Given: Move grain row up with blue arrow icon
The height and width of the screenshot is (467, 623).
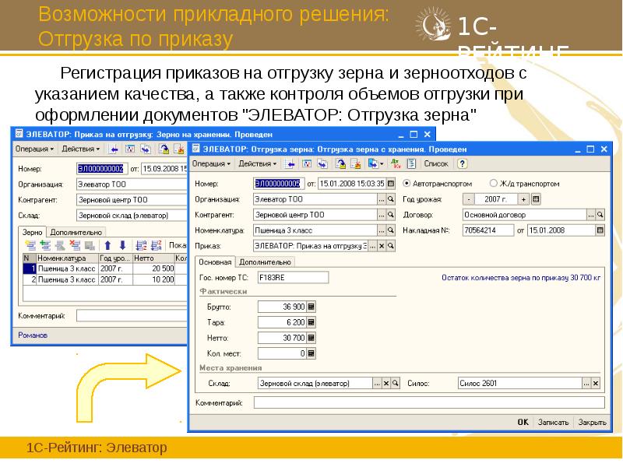Looking at the screenshot, I should pos(109,246).
